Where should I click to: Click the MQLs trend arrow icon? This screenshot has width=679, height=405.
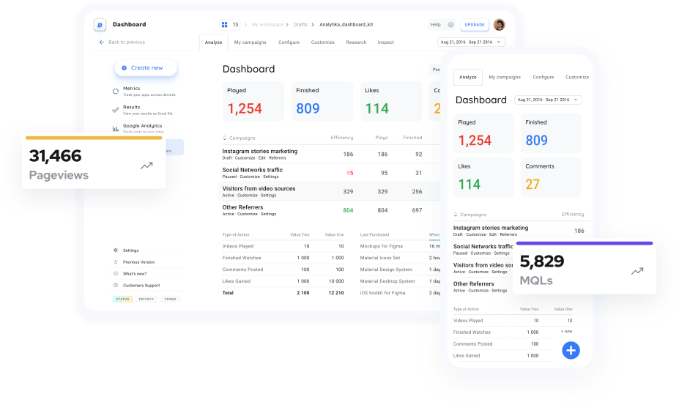click(x=637, y=271)
